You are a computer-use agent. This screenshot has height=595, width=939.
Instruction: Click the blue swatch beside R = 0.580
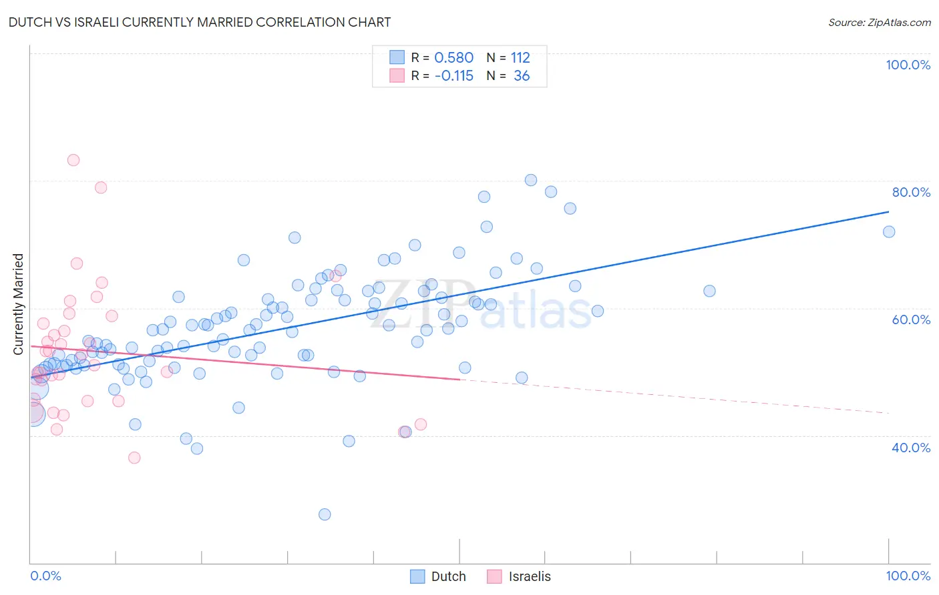(397, 57)
